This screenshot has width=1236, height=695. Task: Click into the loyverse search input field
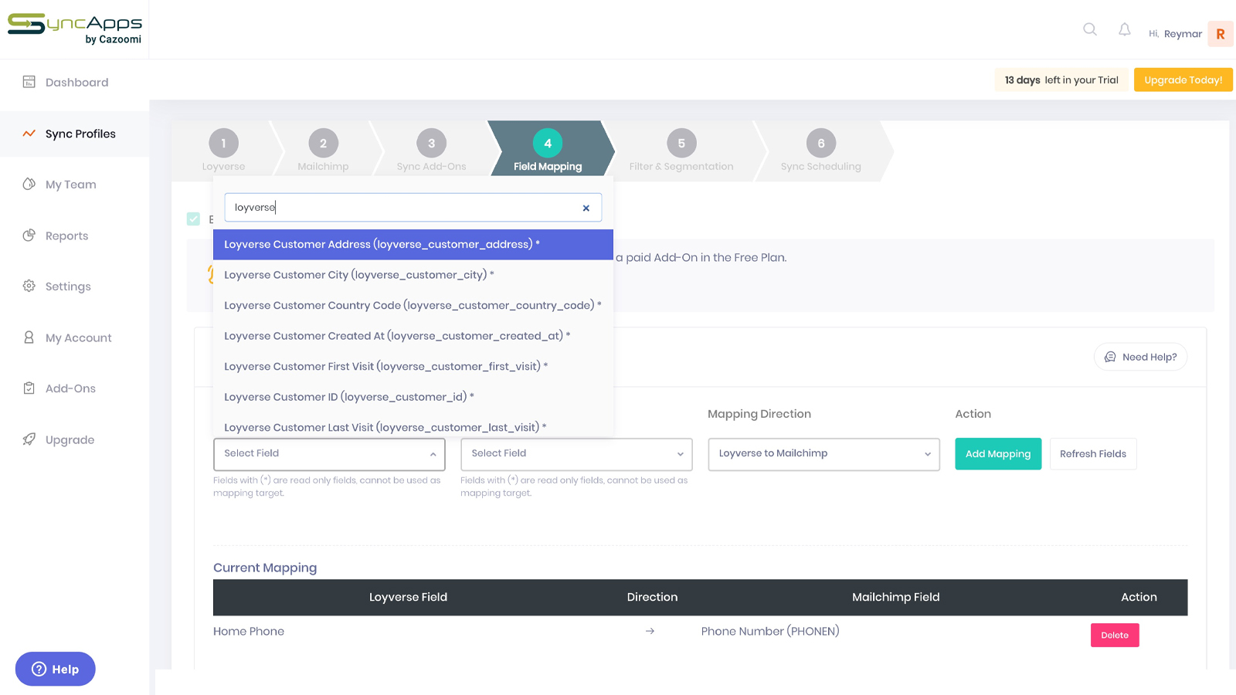pos(402,208)
